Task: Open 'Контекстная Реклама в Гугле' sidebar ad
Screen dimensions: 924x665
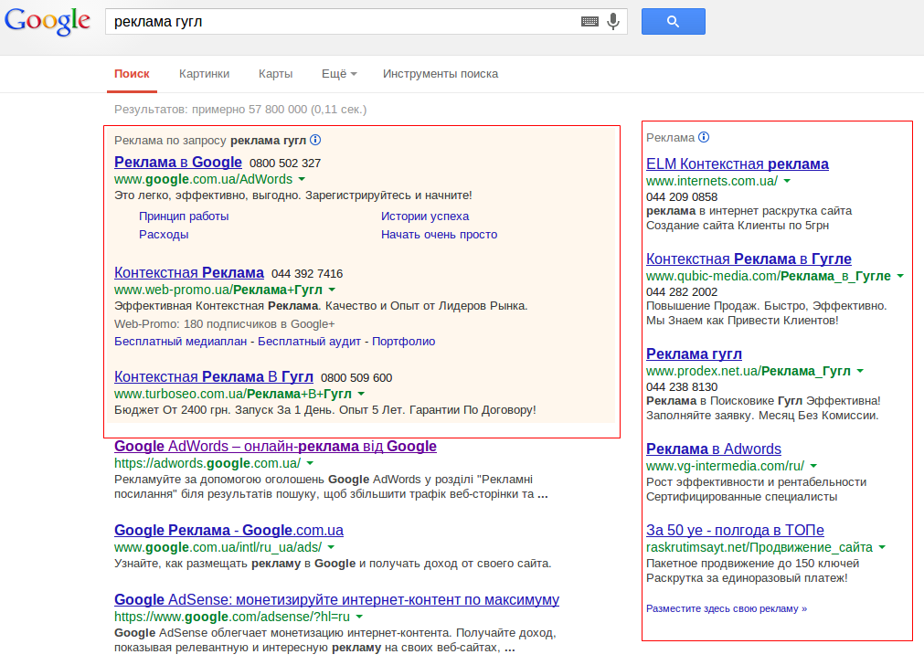Action: [749, 259]
